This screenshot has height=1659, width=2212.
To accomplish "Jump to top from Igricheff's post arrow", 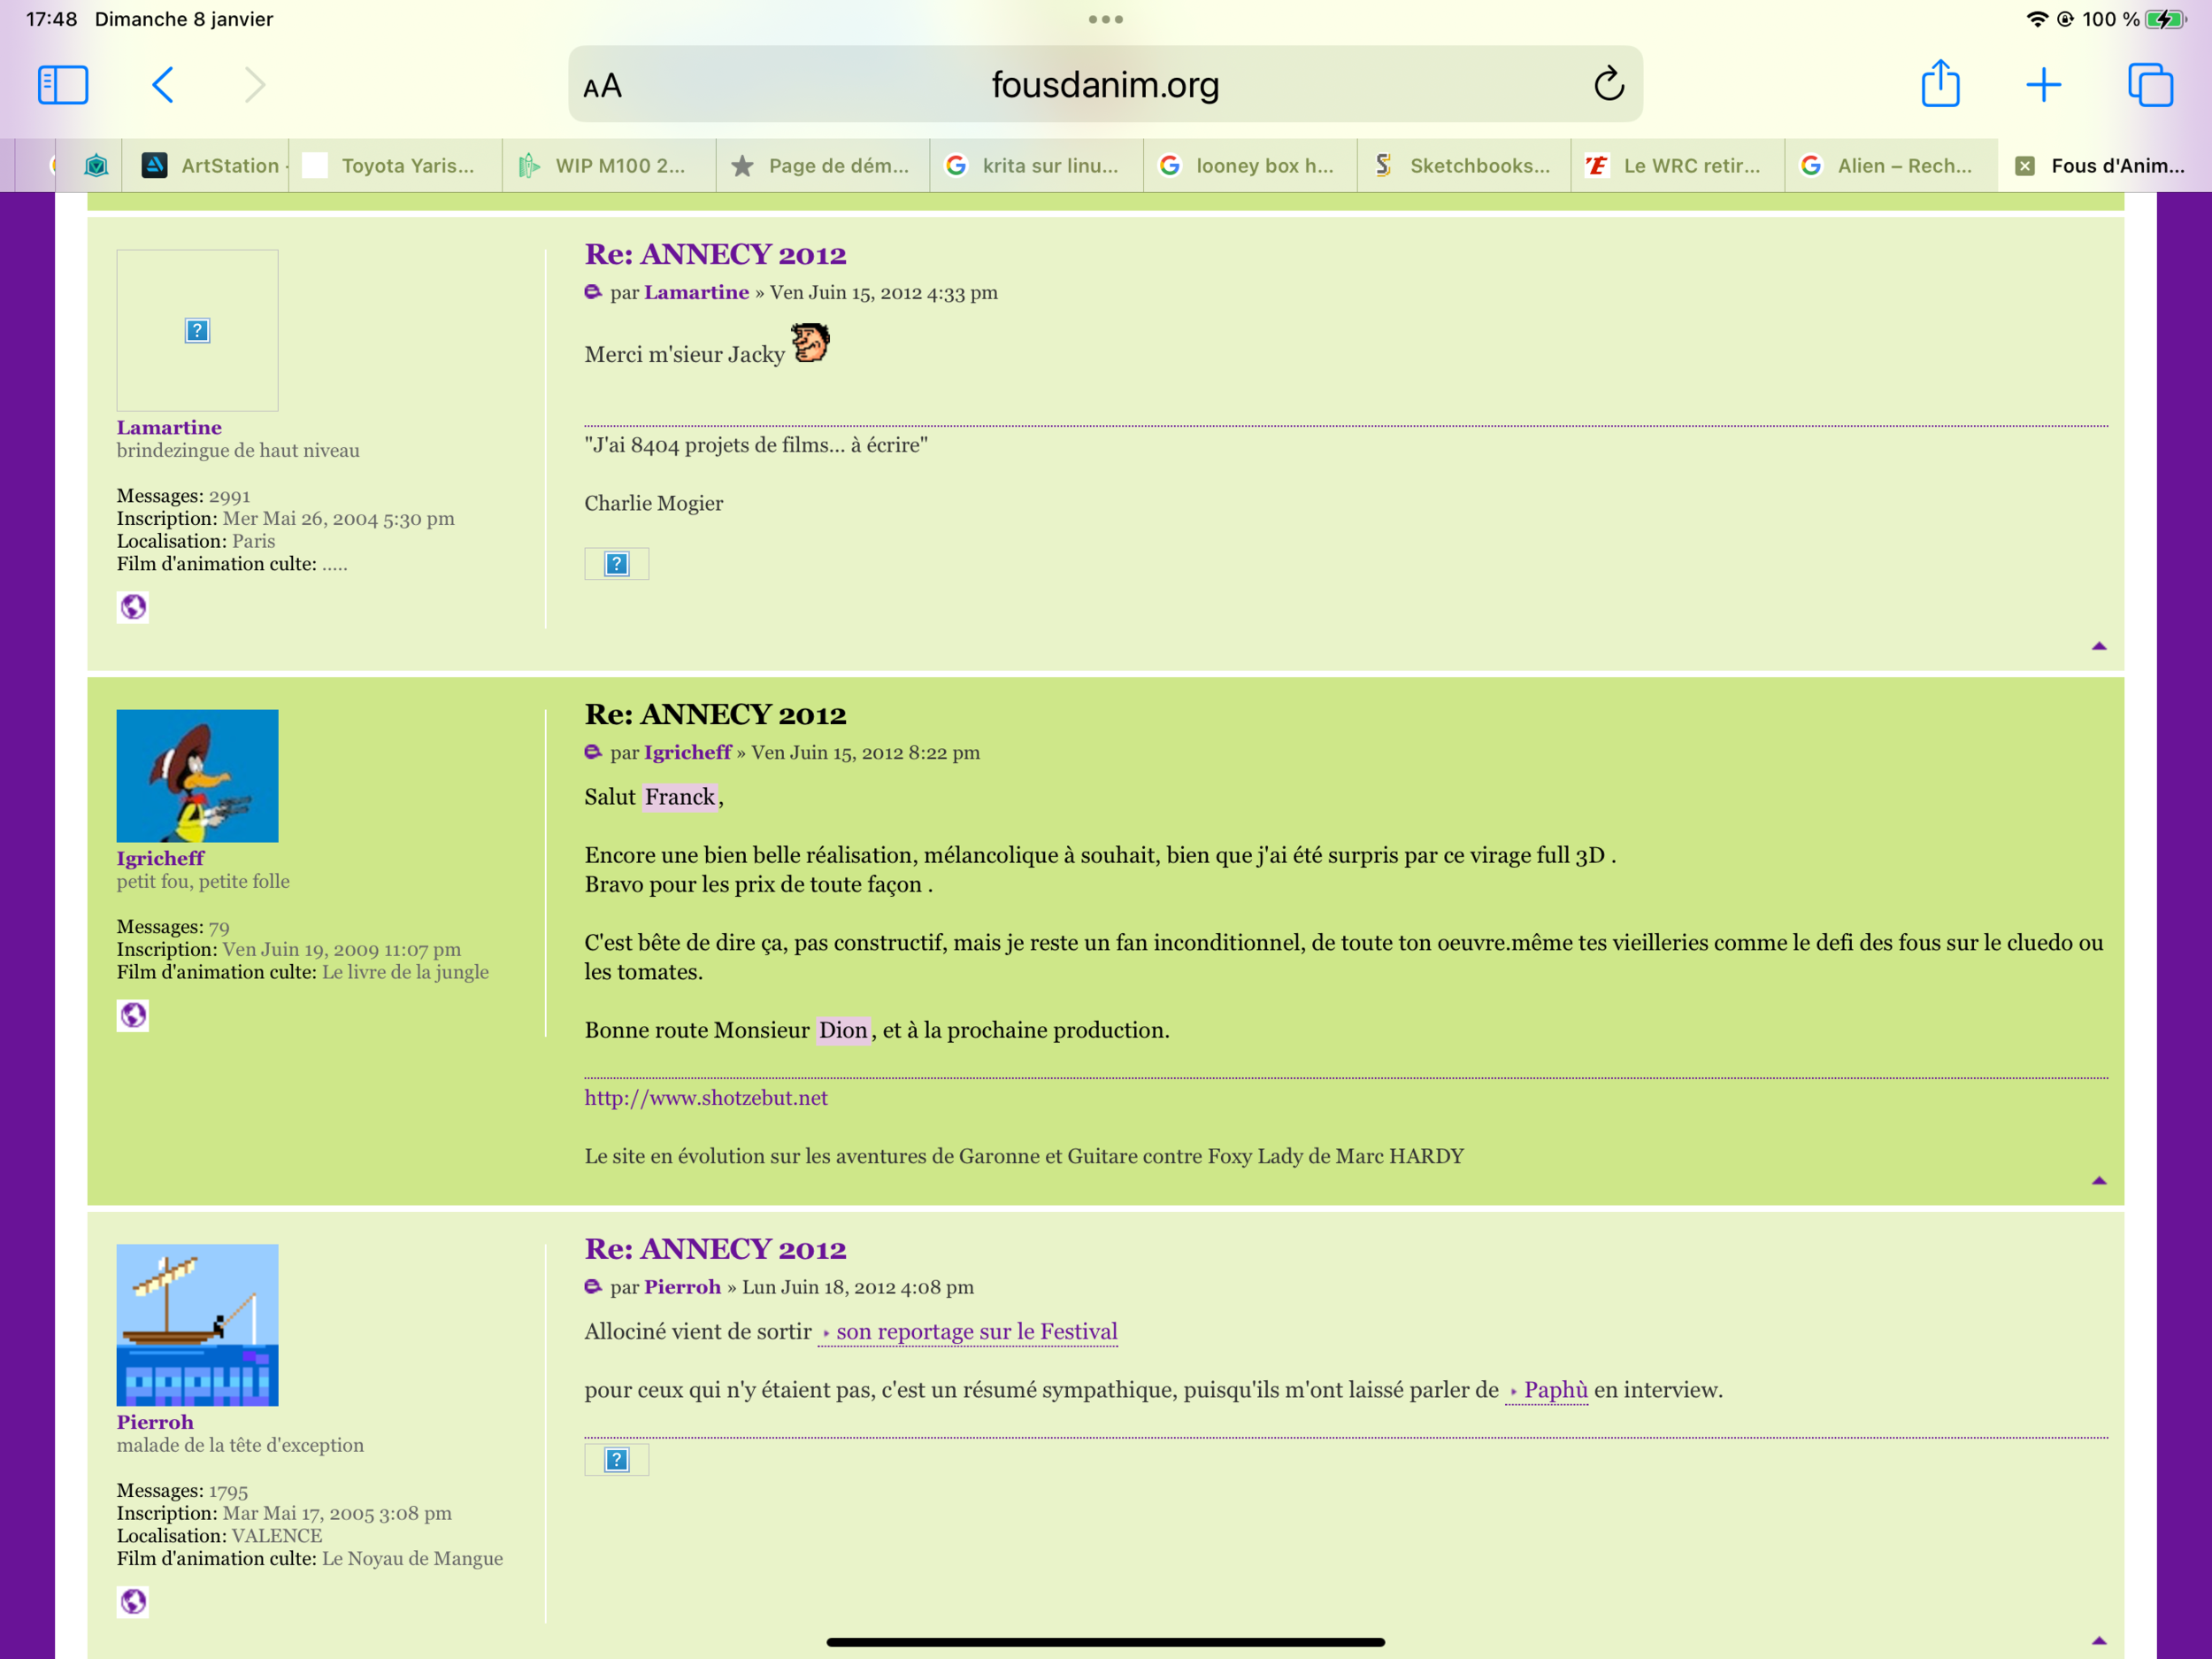I will 2098,1181.
